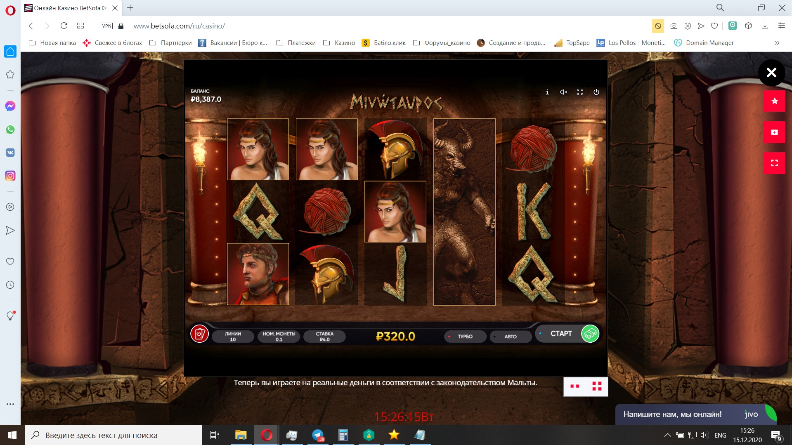Image resolution: width=792 pixels, height=445 pixels.
Task: Open Opera speed dial start page
Action: (80, 26)
